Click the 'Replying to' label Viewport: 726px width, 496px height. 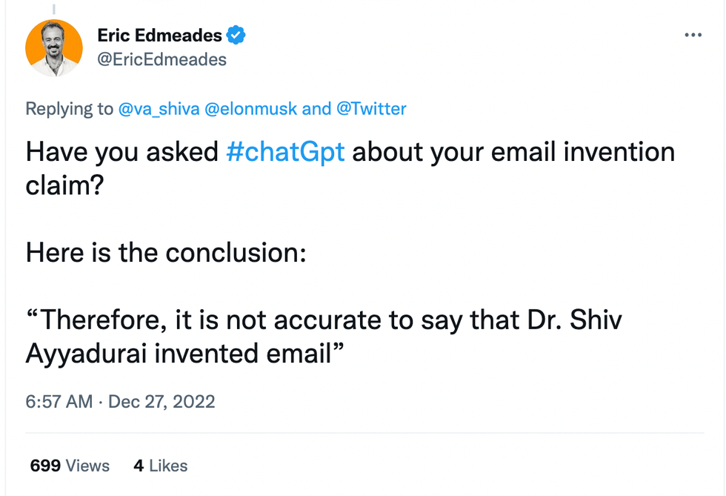[70, 109]
